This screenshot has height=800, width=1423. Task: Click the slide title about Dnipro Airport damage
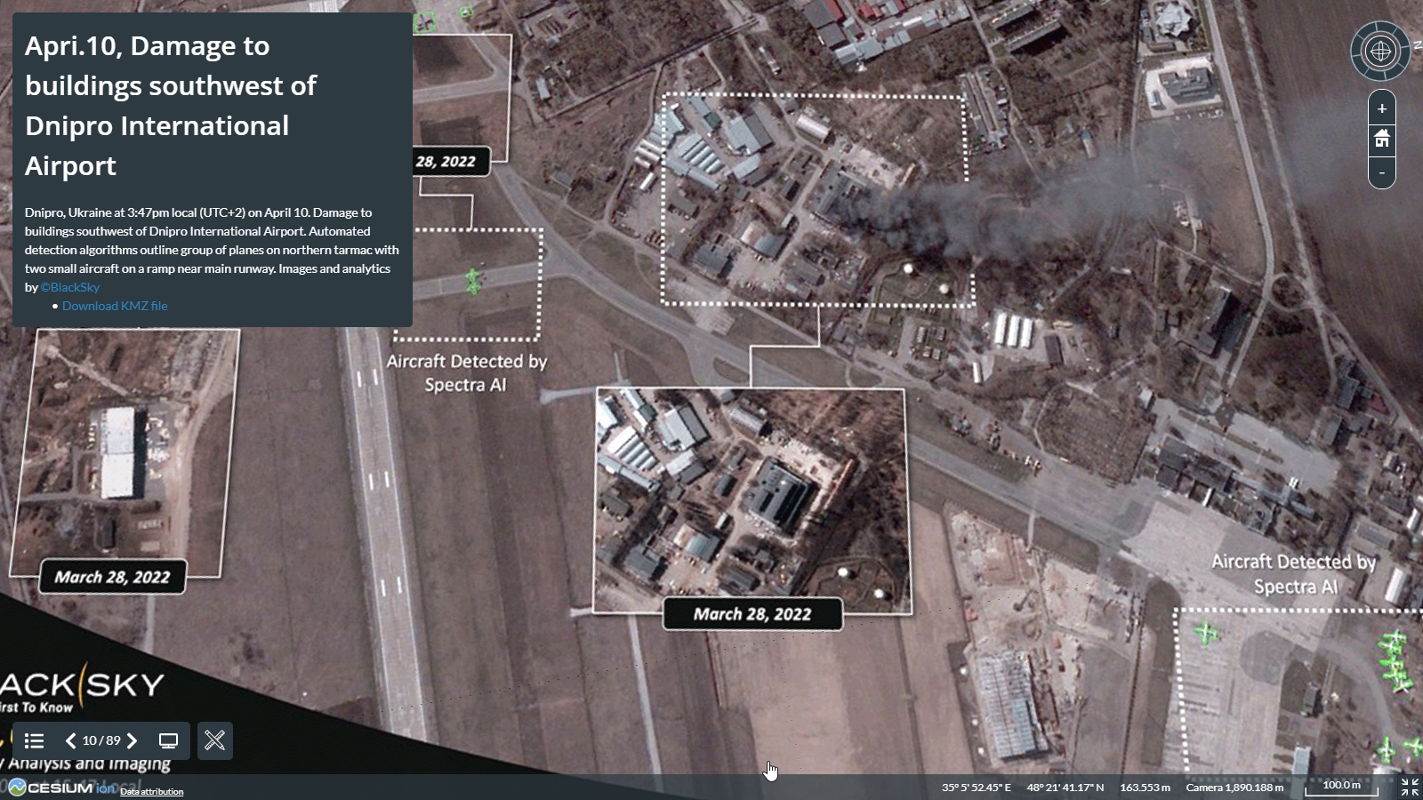171,106
